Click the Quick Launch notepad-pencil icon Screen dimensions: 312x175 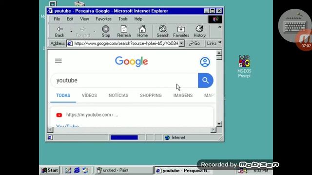68,170
